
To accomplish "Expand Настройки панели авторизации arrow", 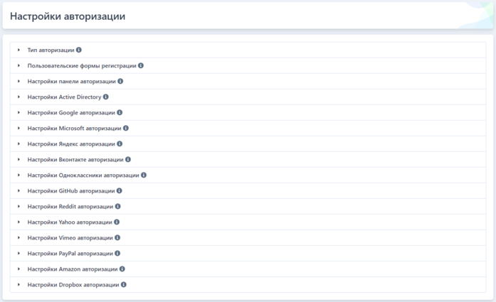I will coord(19,82).
